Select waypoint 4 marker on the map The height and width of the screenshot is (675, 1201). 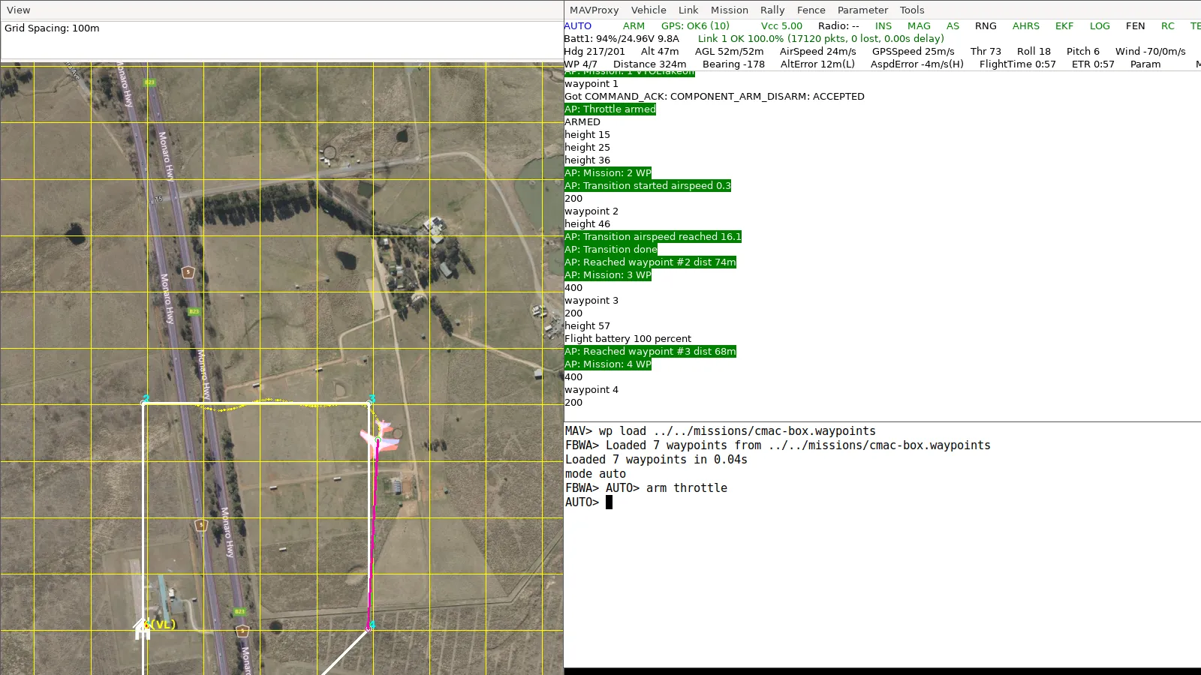tap(371, 626)
